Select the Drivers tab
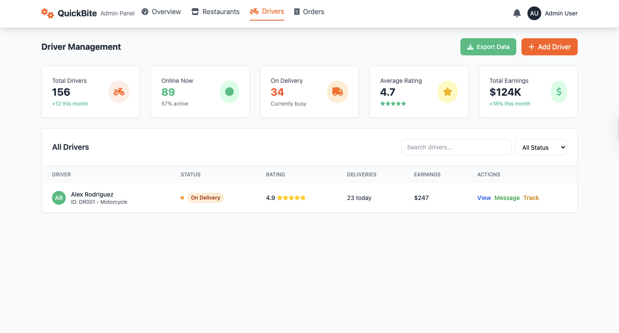The image size is (619, 333). (x=267, y=12)
